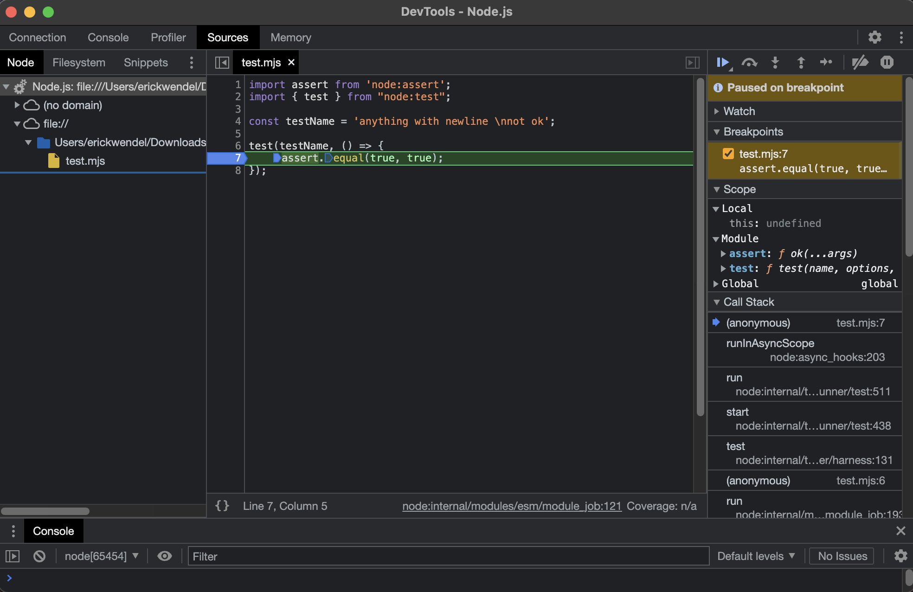Step out of current function
Screen dimensions: 913x592
(801, 62)
